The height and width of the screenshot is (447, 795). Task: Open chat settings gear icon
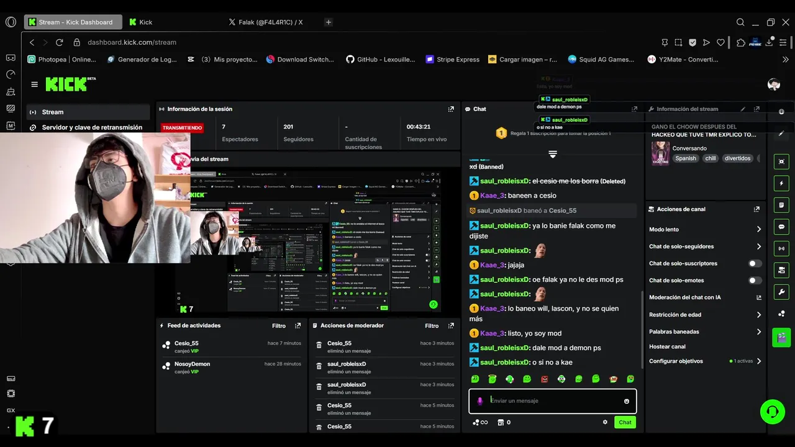[605, 422]
